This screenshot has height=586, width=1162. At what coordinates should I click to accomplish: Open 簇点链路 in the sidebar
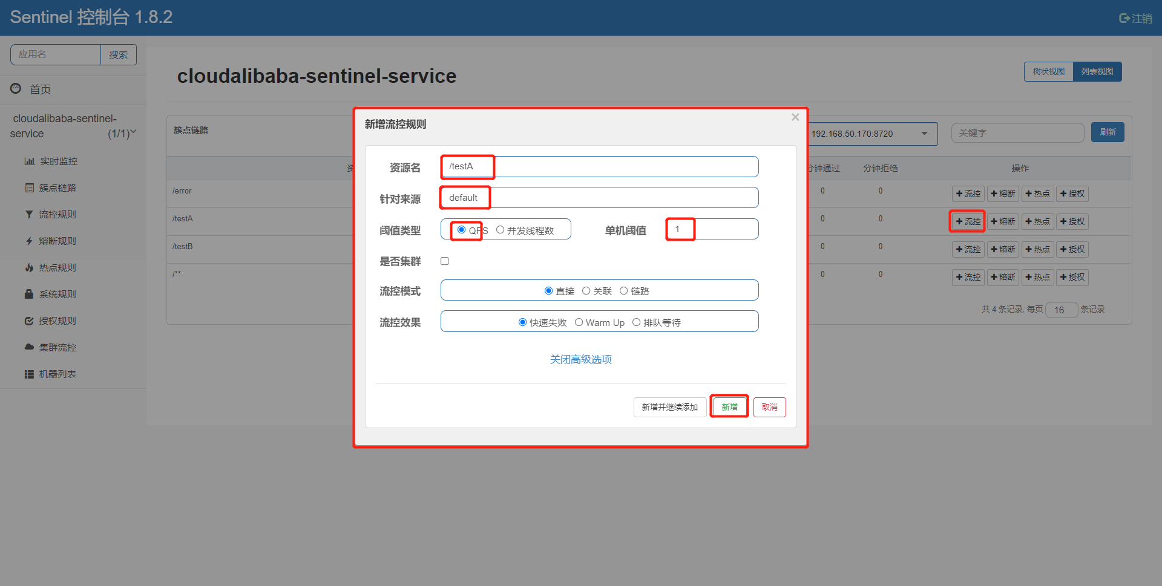57,188
